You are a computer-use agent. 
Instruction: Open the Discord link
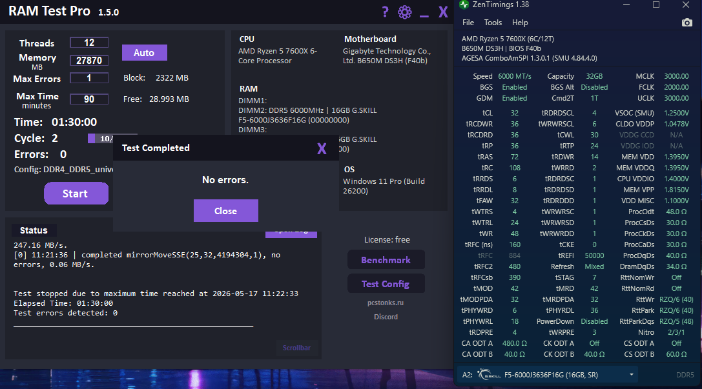coord(386,317)
